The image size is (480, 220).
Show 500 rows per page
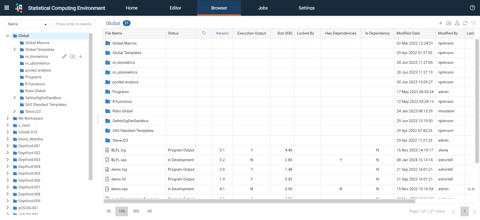click(136, 211)
